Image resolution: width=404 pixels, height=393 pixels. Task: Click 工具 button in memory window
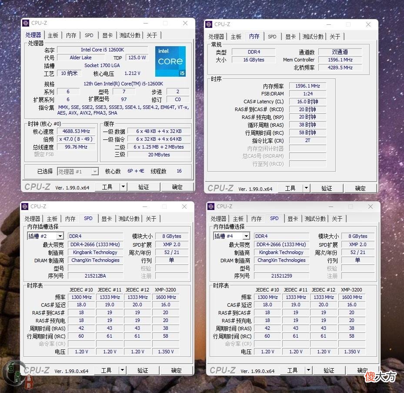click(290, 188)
